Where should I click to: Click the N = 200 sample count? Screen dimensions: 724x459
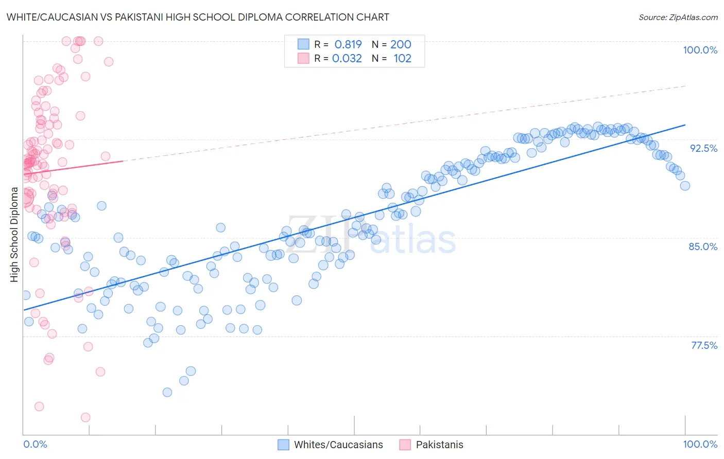coord(391,44)
